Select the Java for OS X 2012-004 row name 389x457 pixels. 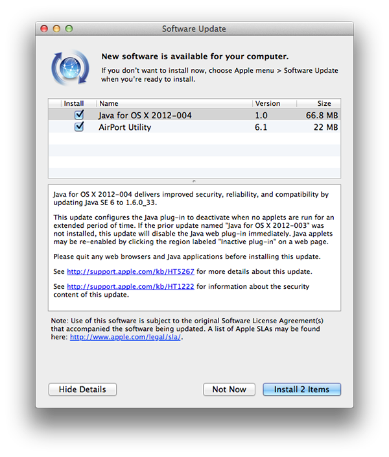point(145,116)
